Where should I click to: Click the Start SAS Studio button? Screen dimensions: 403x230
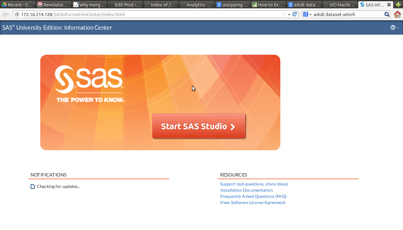[x=199, y=126]
